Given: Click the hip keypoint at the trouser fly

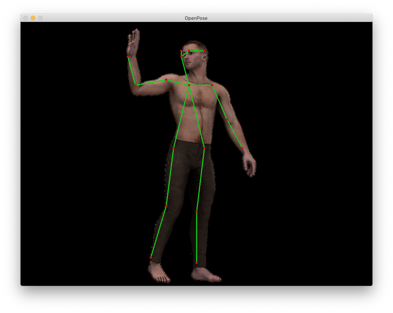Looking at the screenshot, I should pyautogui.click(x=204, y=148).
